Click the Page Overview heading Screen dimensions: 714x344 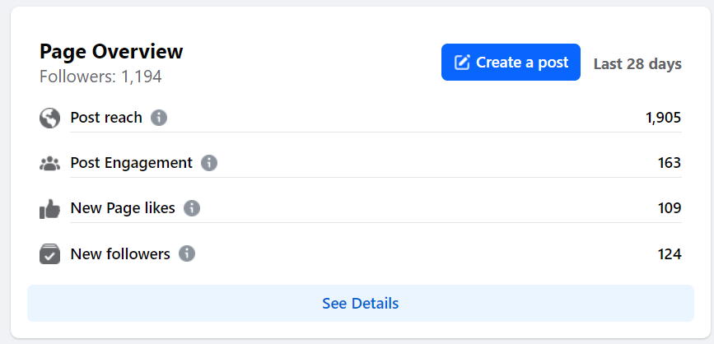click(x=111, y=52)
